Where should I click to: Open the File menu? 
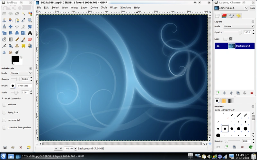[39, 7]
